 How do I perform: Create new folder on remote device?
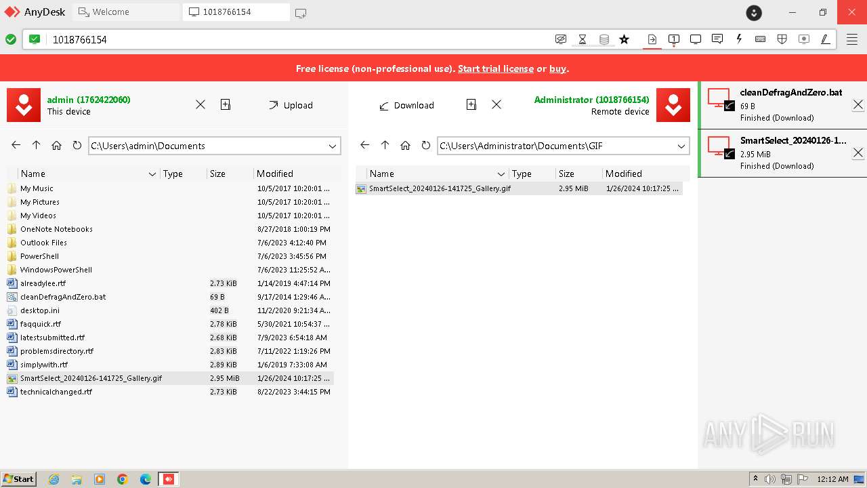(471, 104)
